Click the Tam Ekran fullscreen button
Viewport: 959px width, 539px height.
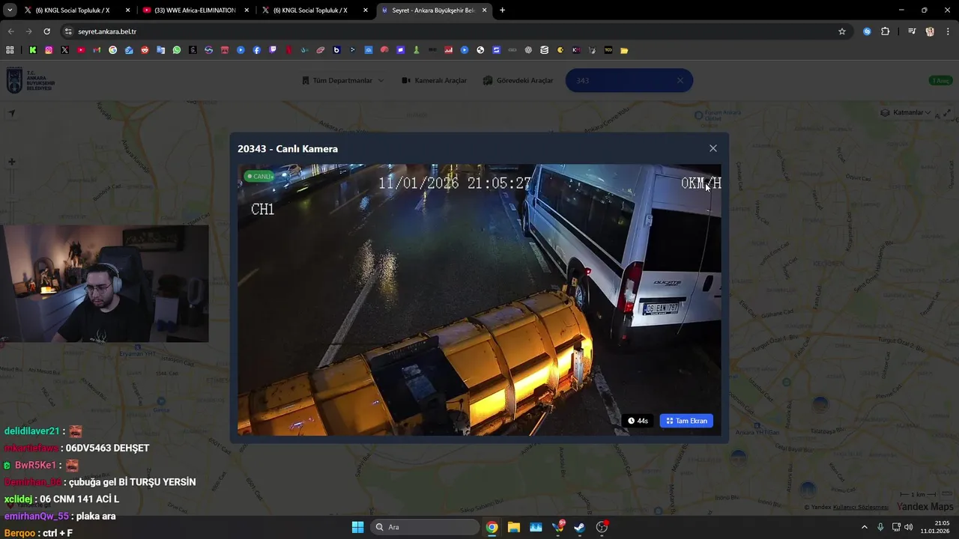[x=686, y=421]
